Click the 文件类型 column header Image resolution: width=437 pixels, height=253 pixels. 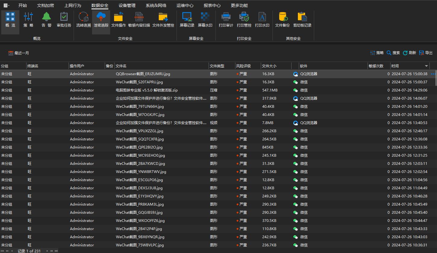(222, 66)
